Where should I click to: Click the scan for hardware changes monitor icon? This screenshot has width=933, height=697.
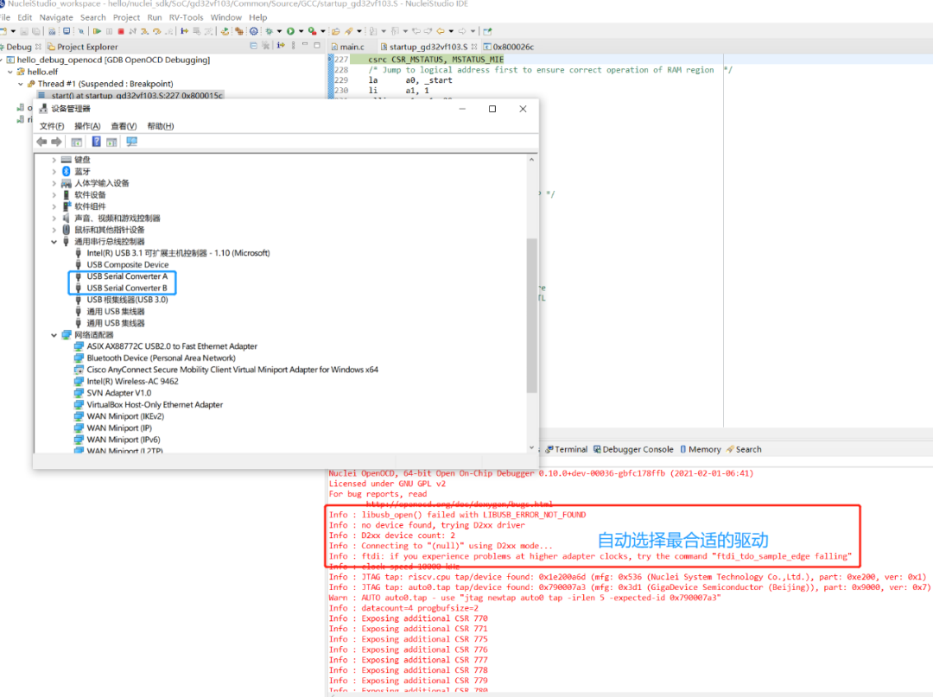[131, 142]
